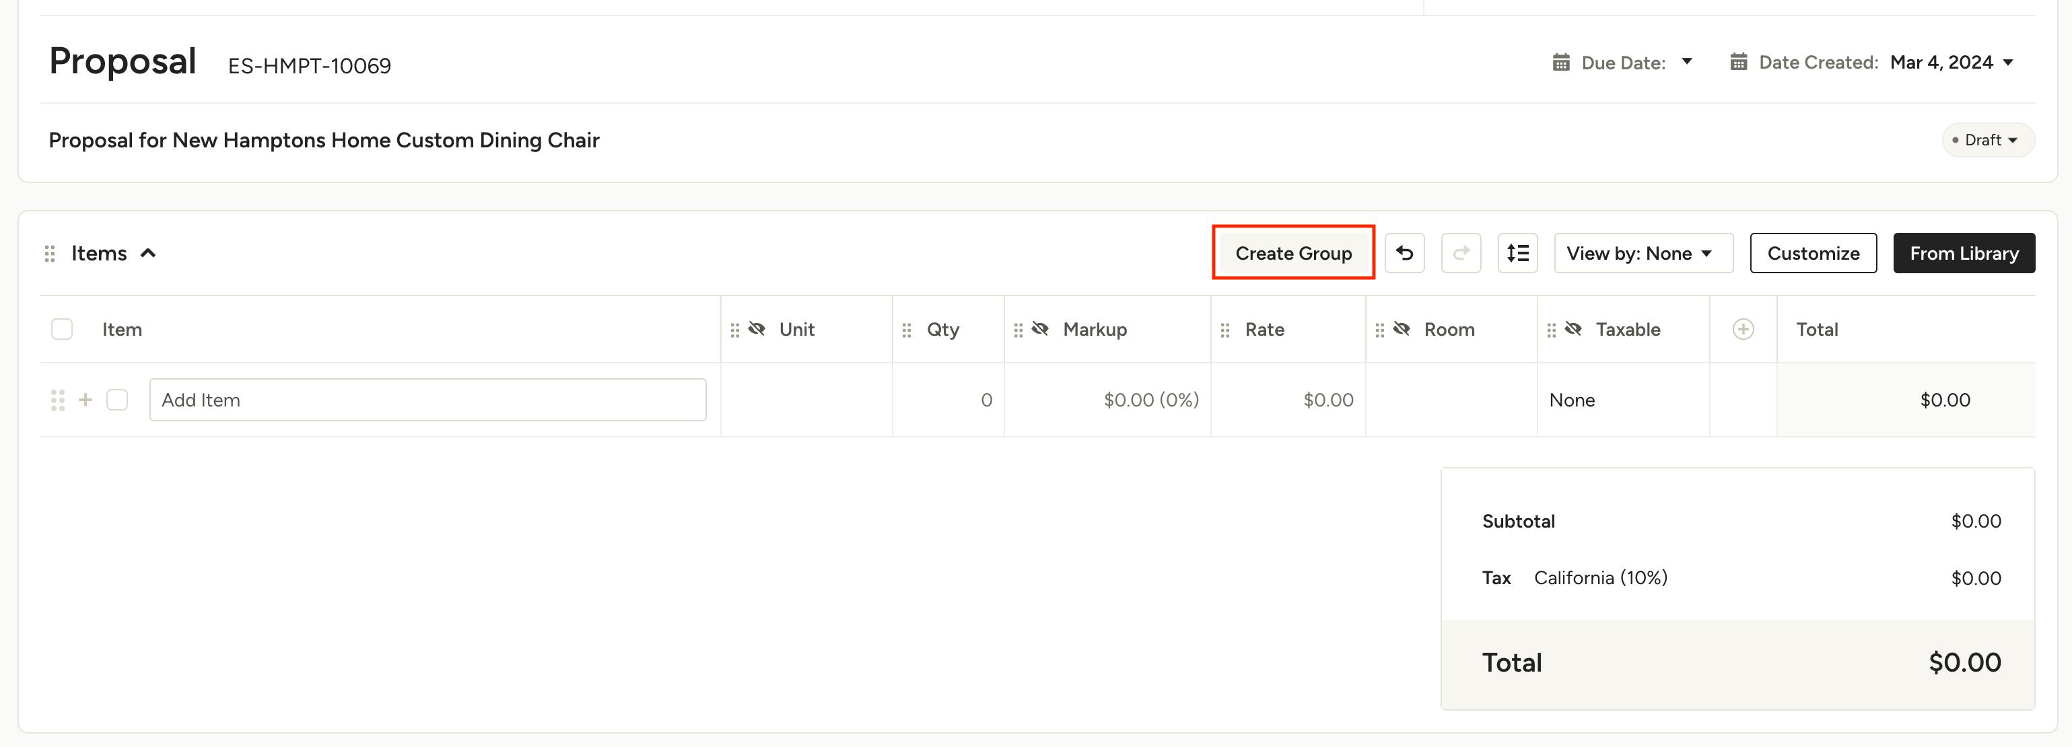Click the From Library button
The width and height of the screenshot is (2072, 747).
[1964, 253]
